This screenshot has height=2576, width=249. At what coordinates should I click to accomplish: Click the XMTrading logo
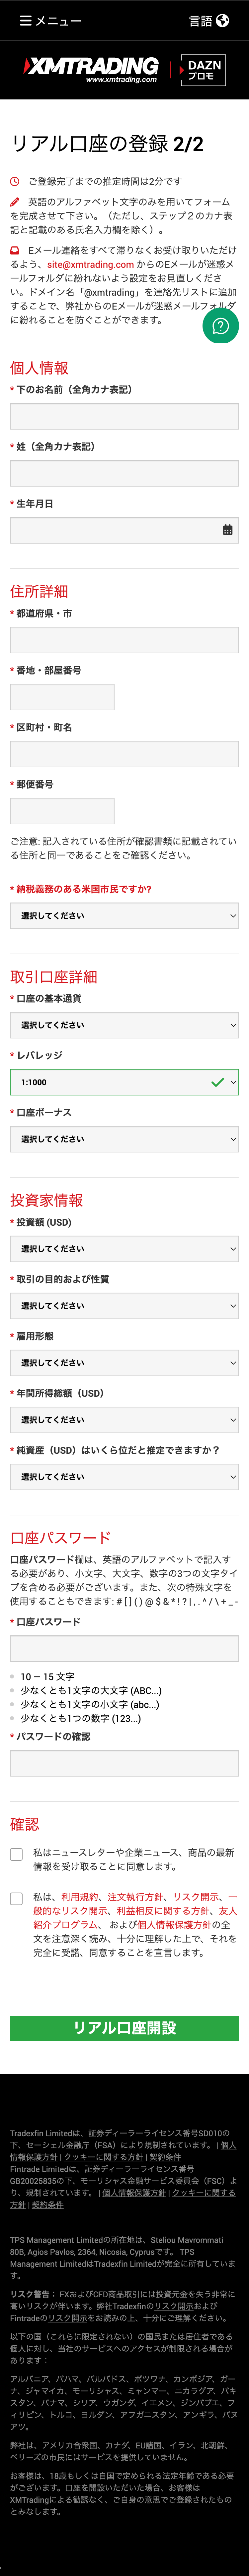tap(92, 68)
